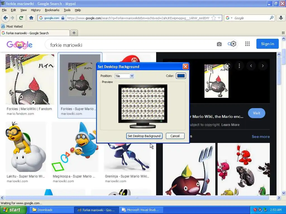The height and width of the screenshot is (214, 286).
Task: Open a new tab with plus button
Action: coord(74,33)
